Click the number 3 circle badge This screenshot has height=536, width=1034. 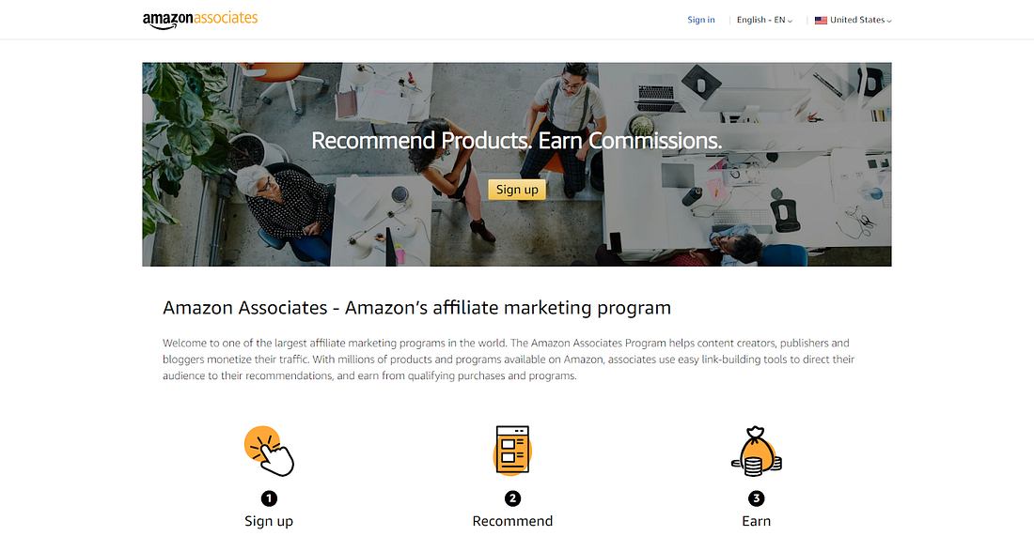tap(757, 498)
